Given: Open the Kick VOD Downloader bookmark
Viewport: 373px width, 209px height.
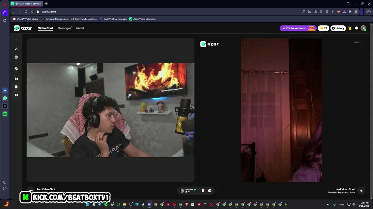Looking at the screenshot, I should click(x=113, y=19).
